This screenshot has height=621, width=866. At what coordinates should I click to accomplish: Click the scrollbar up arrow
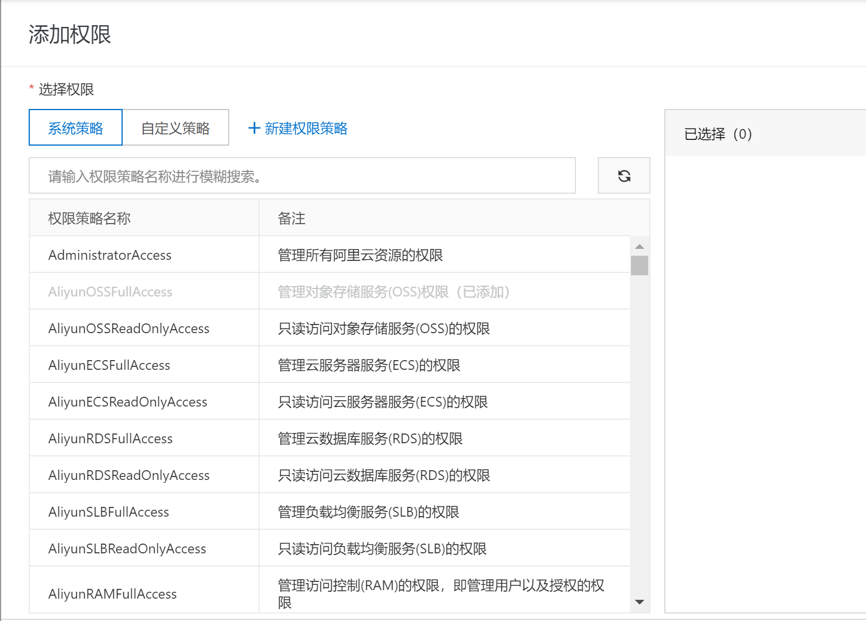pos(640,247)
